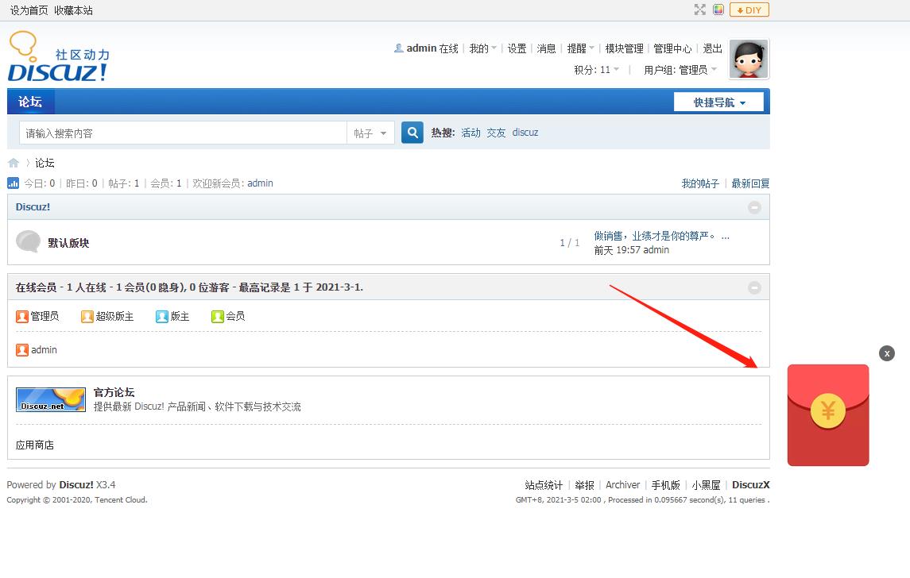The height and width of the screenshot is (578, 910).
Task: Switch to 手机版 in the footer
Action: coord(666,485)
